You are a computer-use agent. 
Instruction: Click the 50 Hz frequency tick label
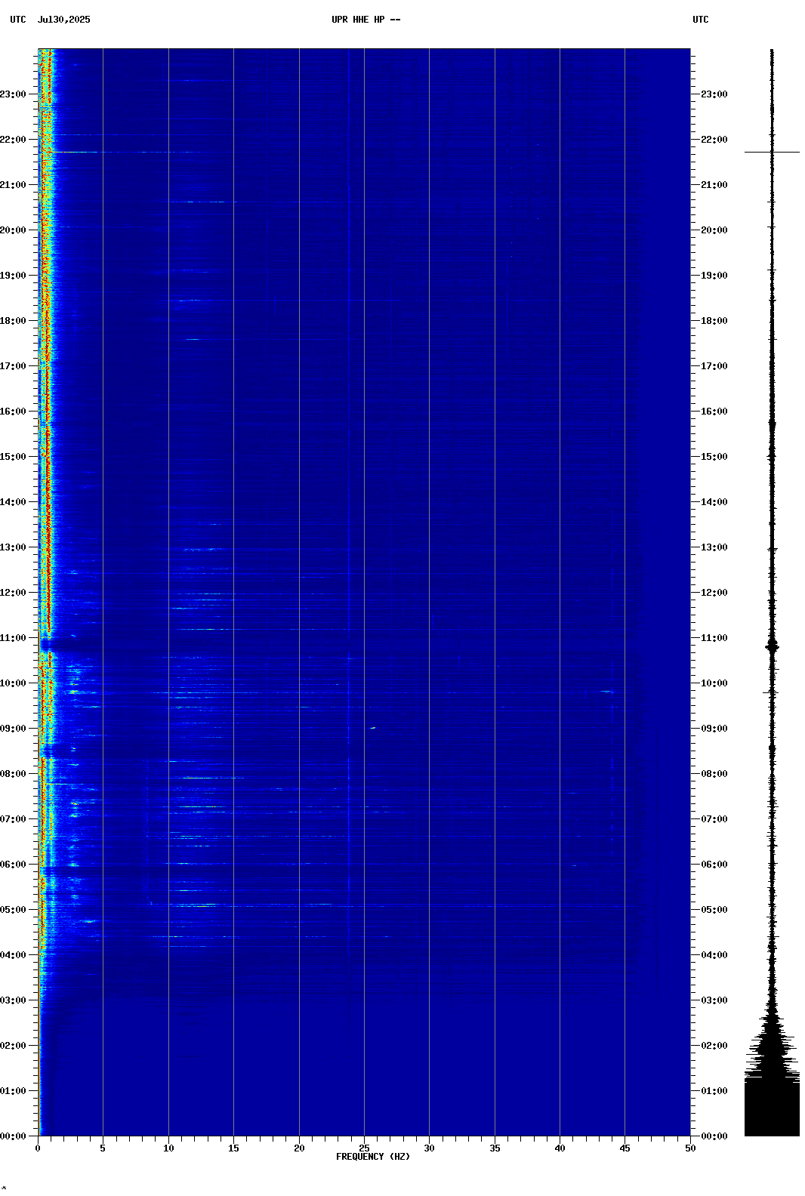click(690, 1148)
